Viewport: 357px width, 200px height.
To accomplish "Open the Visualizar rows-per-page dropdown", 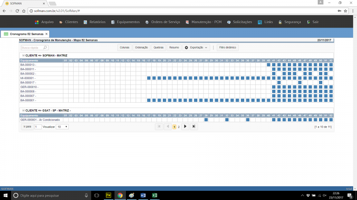I will coord(62,127).
